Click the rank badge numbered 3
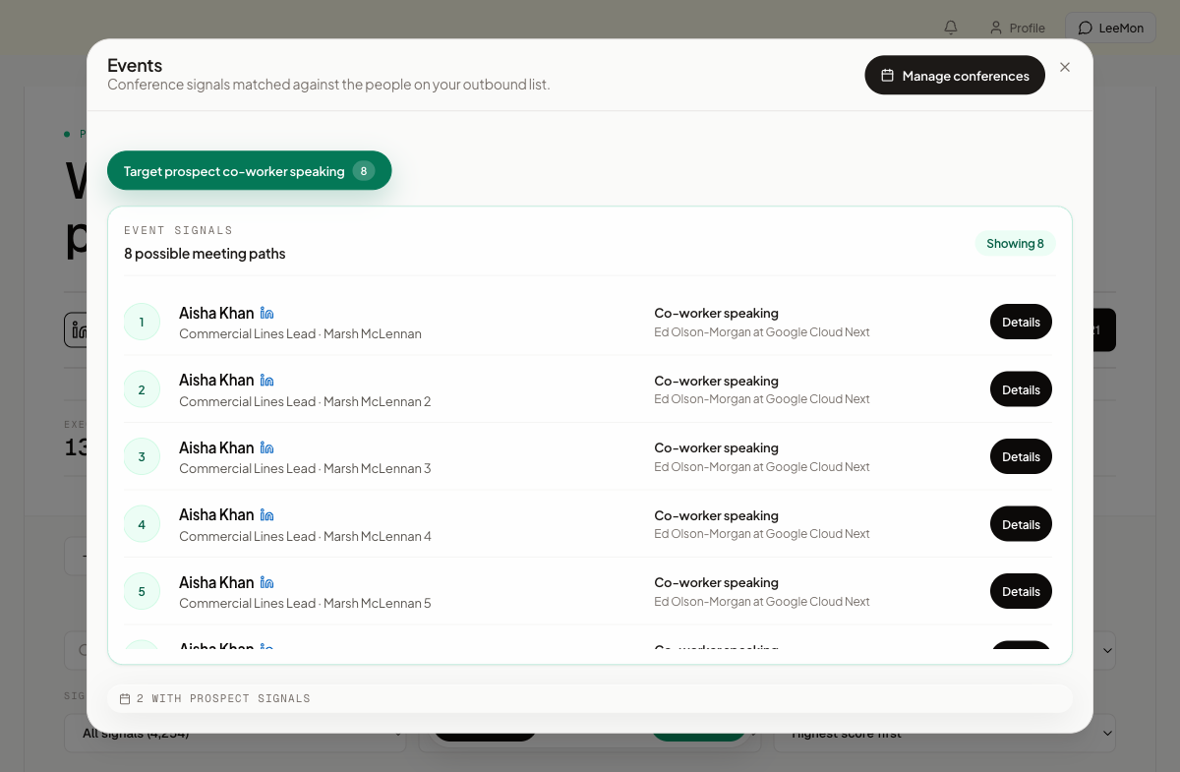 tap(142, 456)
